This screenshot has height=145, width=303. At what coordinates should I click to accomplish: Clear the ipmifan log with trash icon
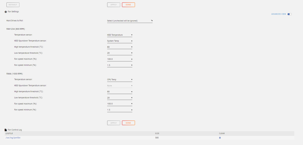tap(220, 138)
